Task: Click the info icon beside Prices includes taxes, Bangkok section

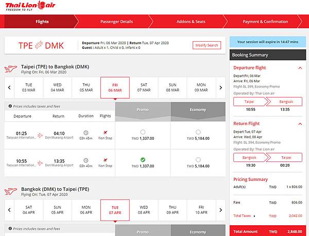Action: [10, 228]
